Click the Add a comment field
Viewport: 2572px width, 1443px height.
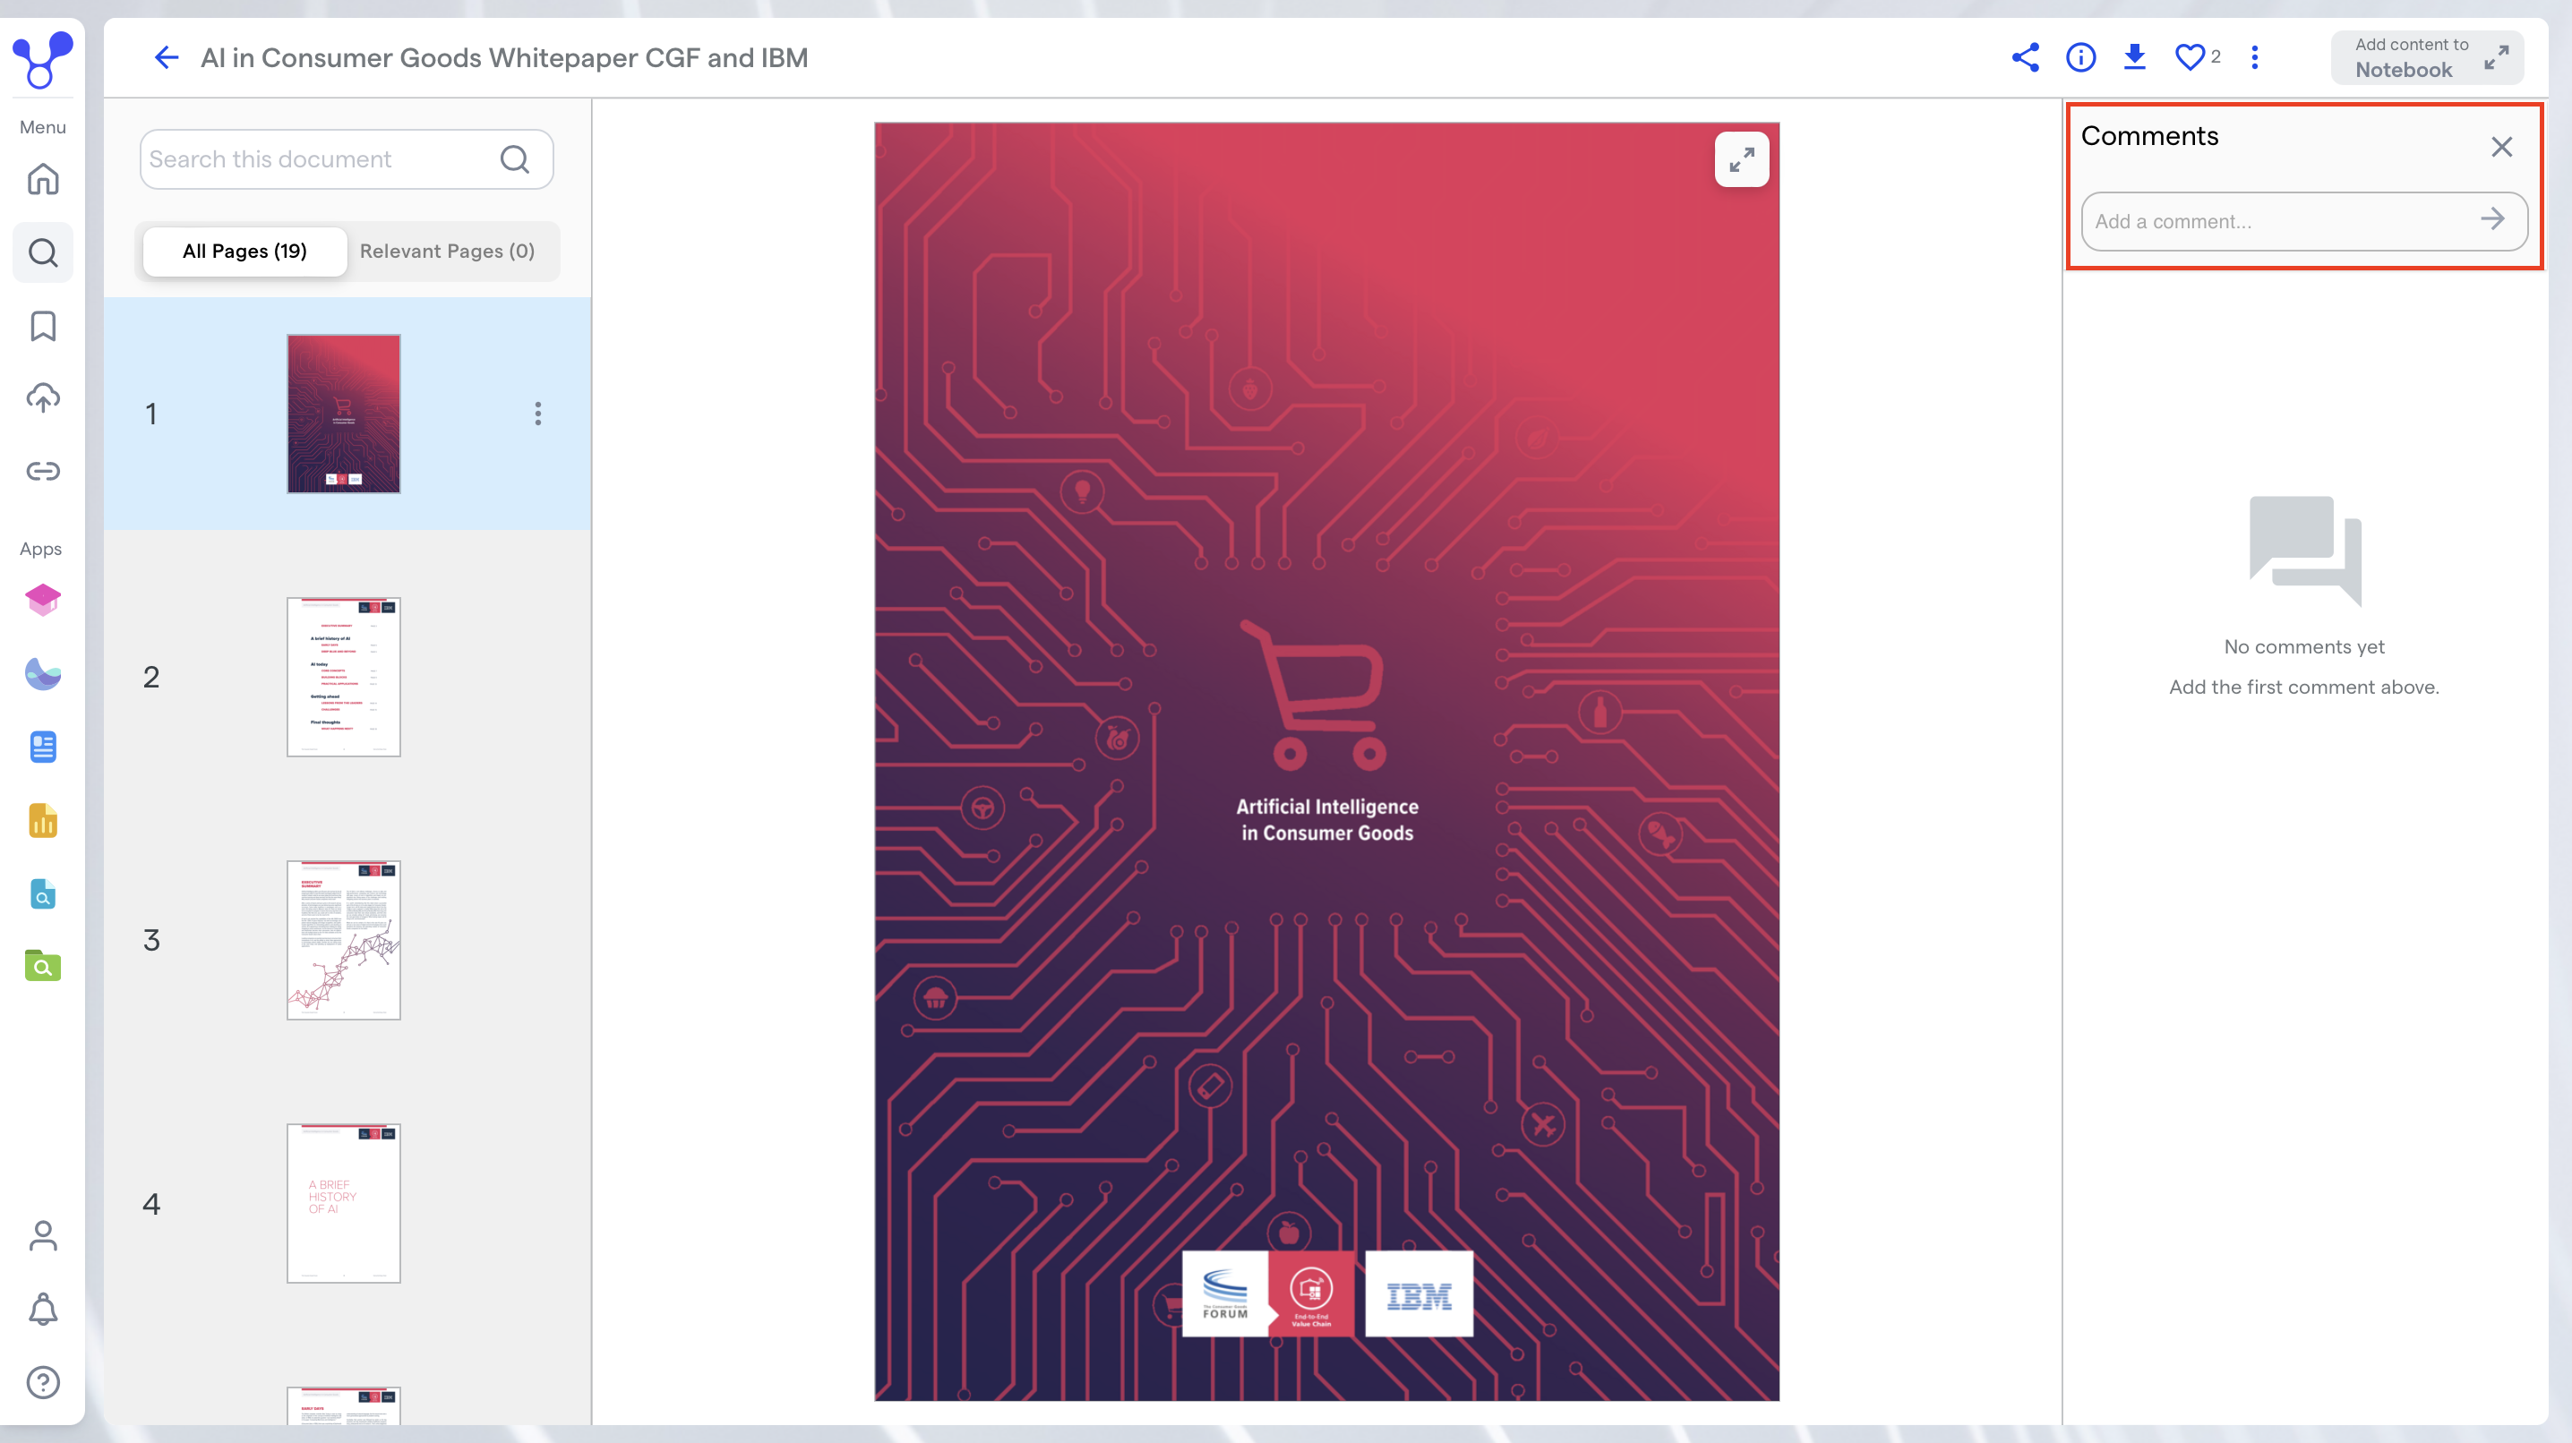[2304, 221]
